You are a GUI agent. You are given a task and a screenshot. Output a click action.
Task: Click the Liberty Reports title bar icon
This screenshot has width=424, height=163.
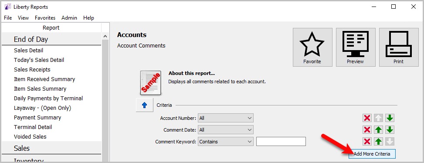(x=8, y=7)
